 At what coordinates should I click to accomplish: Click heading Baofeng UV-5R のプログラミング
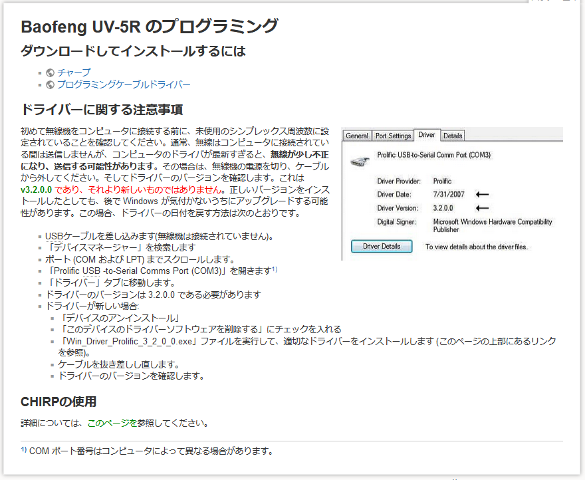click(x=150, y=27)
